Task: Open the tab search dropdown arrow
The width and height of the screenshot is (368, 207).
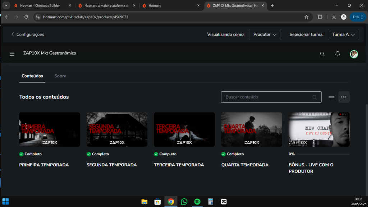Action: coord(6,5)
